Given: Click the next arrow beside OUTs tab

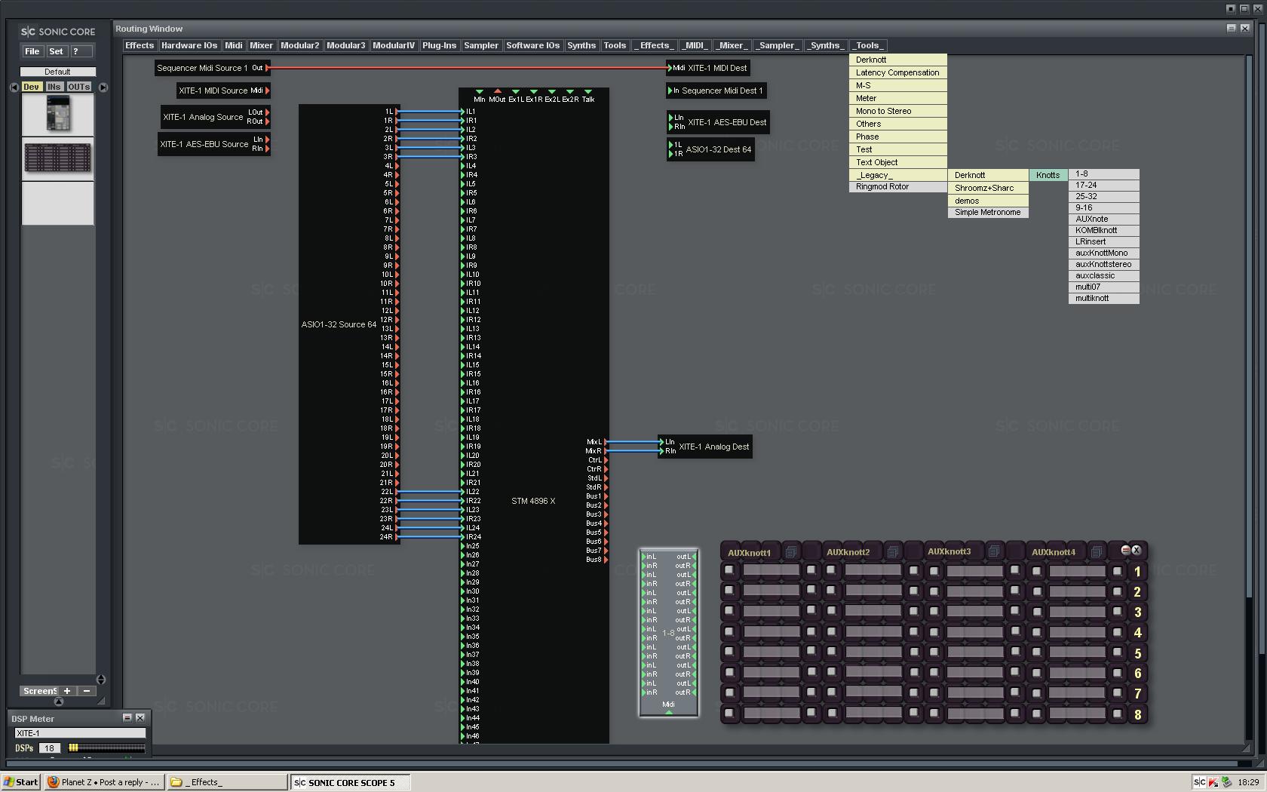Looking at the screenshot, I should tap(103, 87).
